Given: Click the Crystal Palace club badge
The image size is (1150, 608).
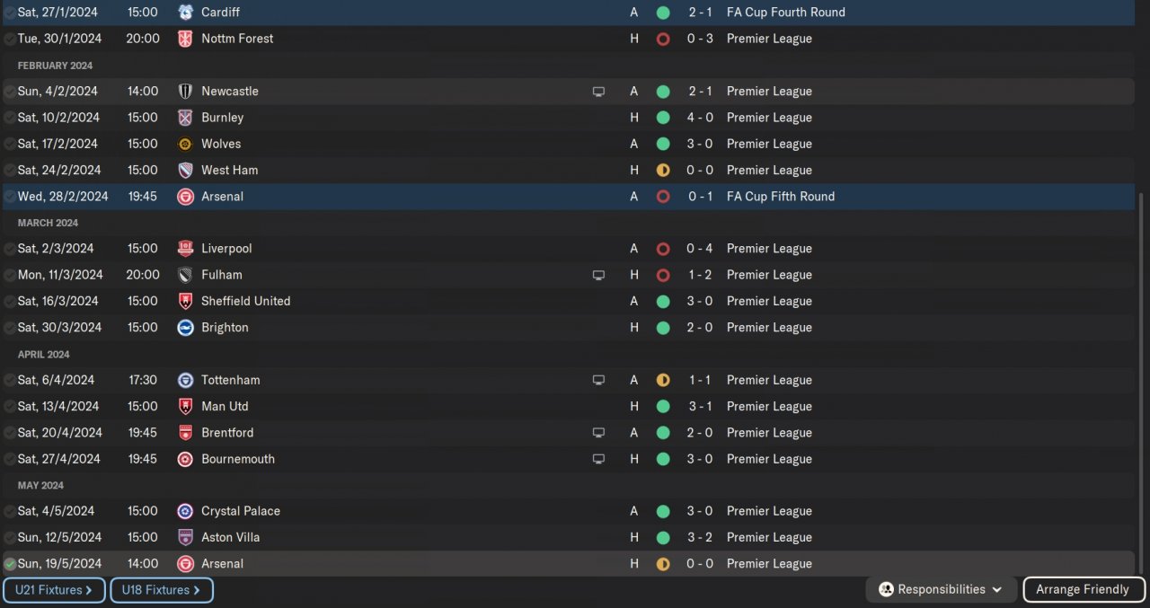Looking at the screenshot, I should point(185,511).
